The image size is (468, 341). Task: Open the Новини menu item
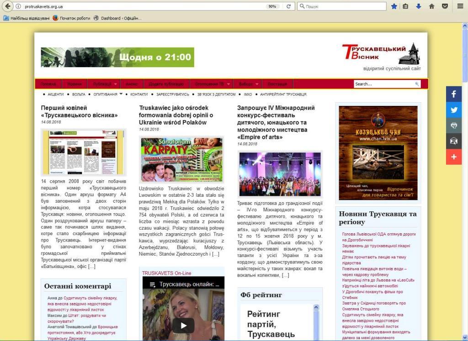[x=74, y=84]
